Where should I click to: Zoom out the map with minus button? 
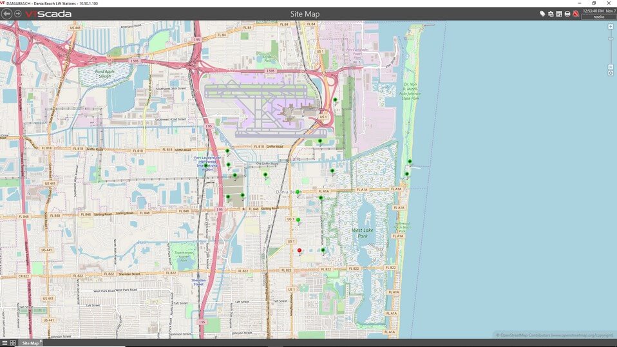[610, 66]
